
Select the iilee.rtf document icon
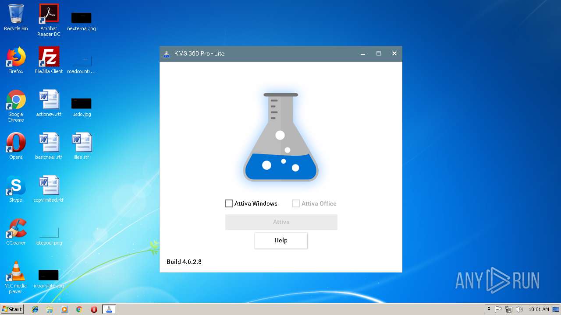pos(81,146)
